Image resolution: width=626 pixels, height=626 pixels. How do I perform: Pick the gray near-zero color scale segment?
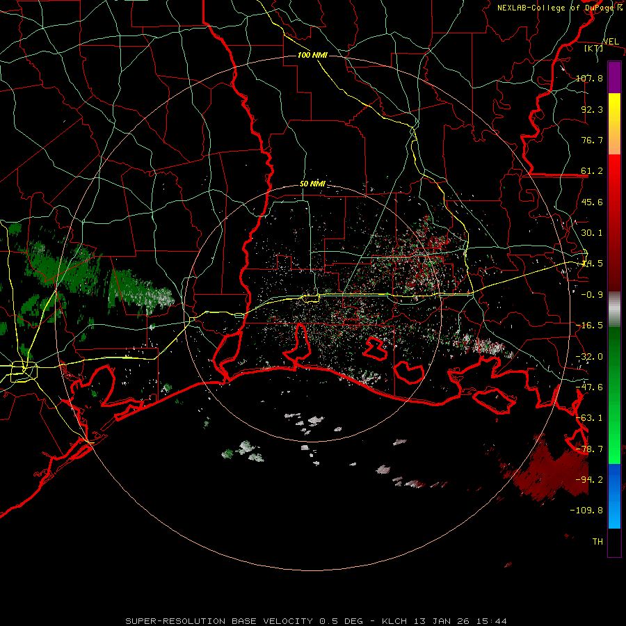tap(614, 310)
